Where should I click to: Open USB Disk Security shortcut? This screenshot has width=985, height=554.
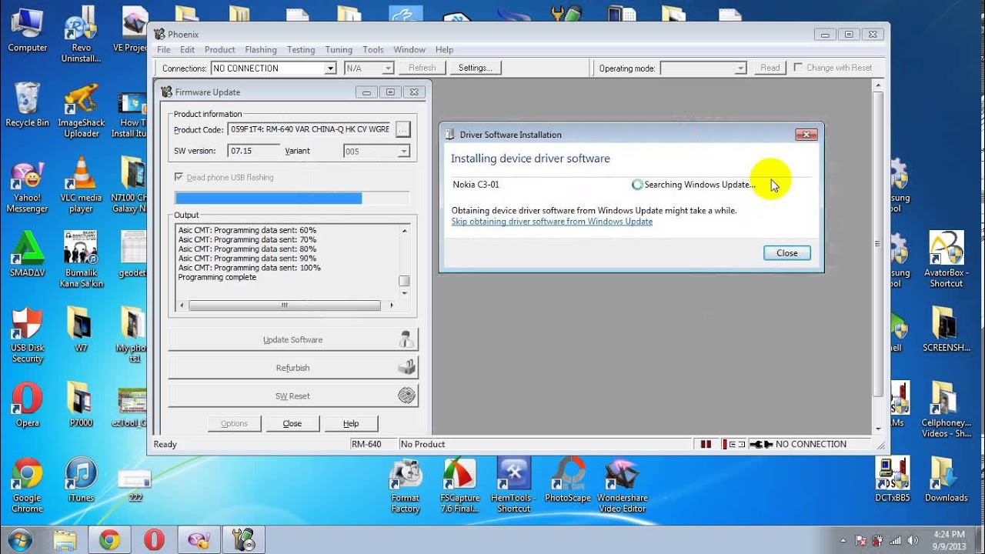point(27,335)
